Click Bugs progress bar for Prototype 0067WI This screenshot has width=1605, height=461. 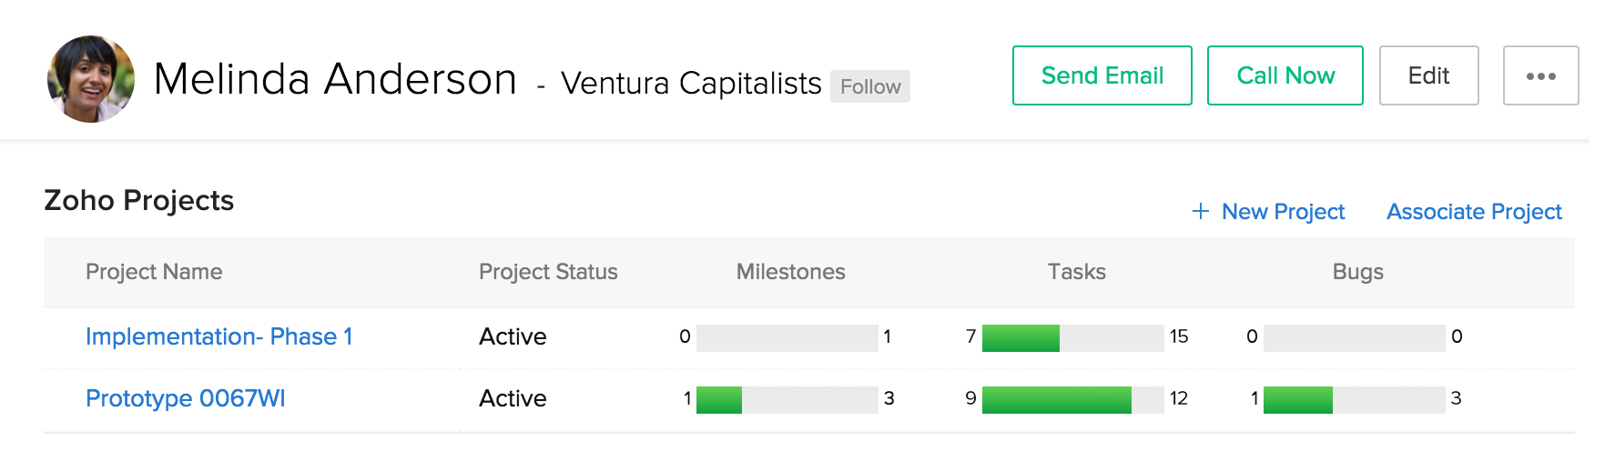[1354, 399]
